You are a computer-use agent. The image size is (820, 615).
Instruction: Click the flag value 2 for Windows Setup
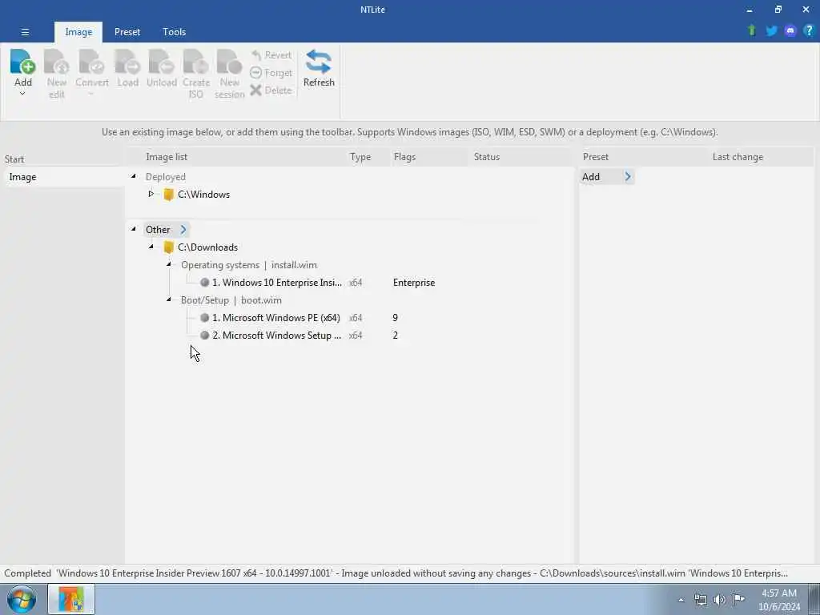[396, 336]
